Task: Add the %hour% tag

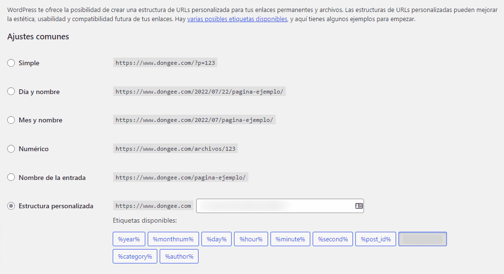Action: click(251, 239)
